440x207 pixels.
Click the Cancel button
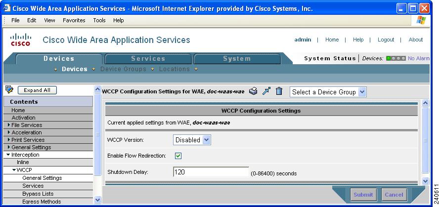tap(394, 195)
